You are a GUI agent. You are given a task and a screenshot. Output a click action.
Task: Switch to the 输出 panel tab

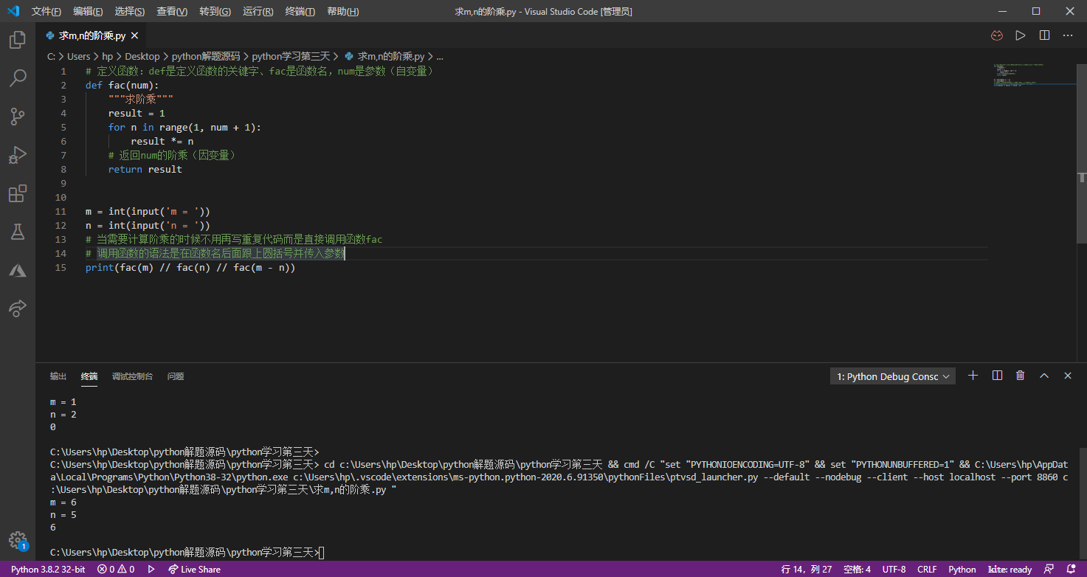point(58,376)
